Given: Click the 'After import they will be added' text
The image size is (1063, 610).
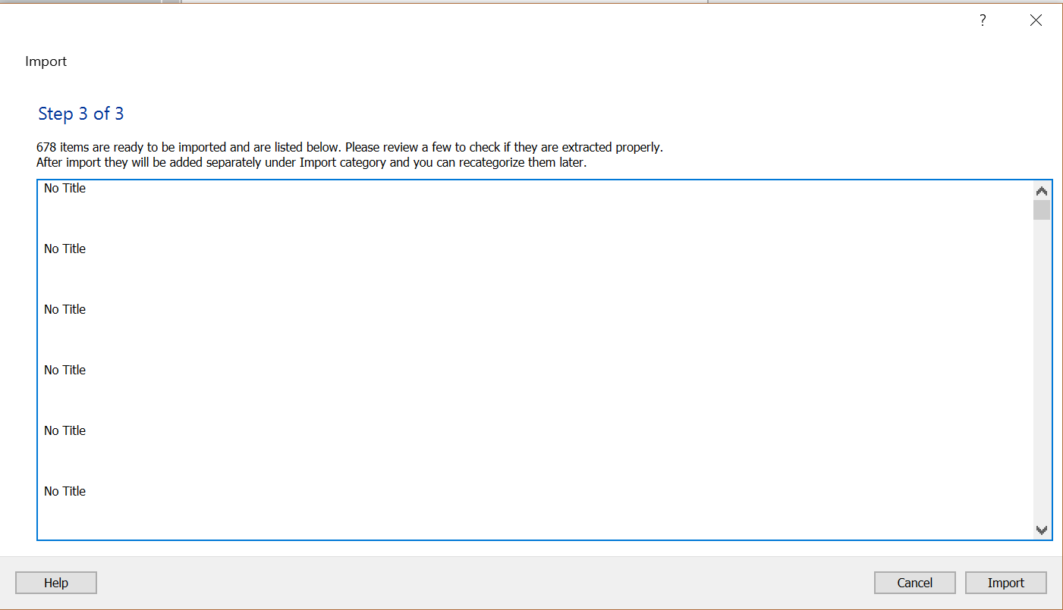Looking at the screenshot, I should coord(311,163).
